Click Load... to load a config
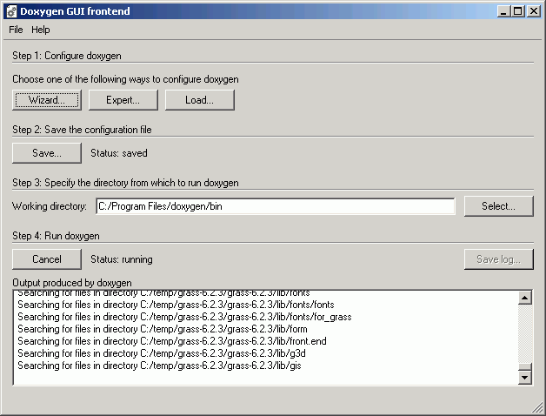The height and width of the screenshot is (416, 546). tap(199, 100)
